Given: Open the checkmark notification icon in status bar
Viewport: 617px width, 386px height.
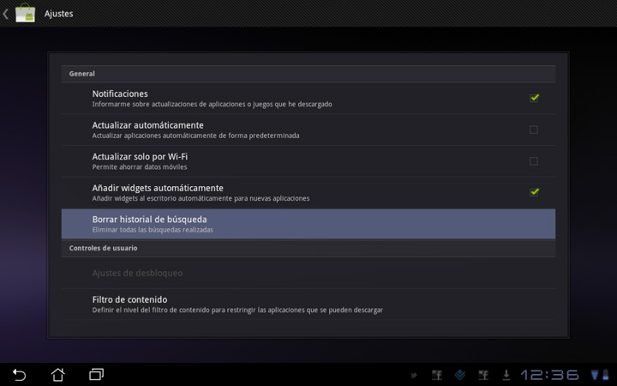Looking at the screenshot, I should pos(460,375).
